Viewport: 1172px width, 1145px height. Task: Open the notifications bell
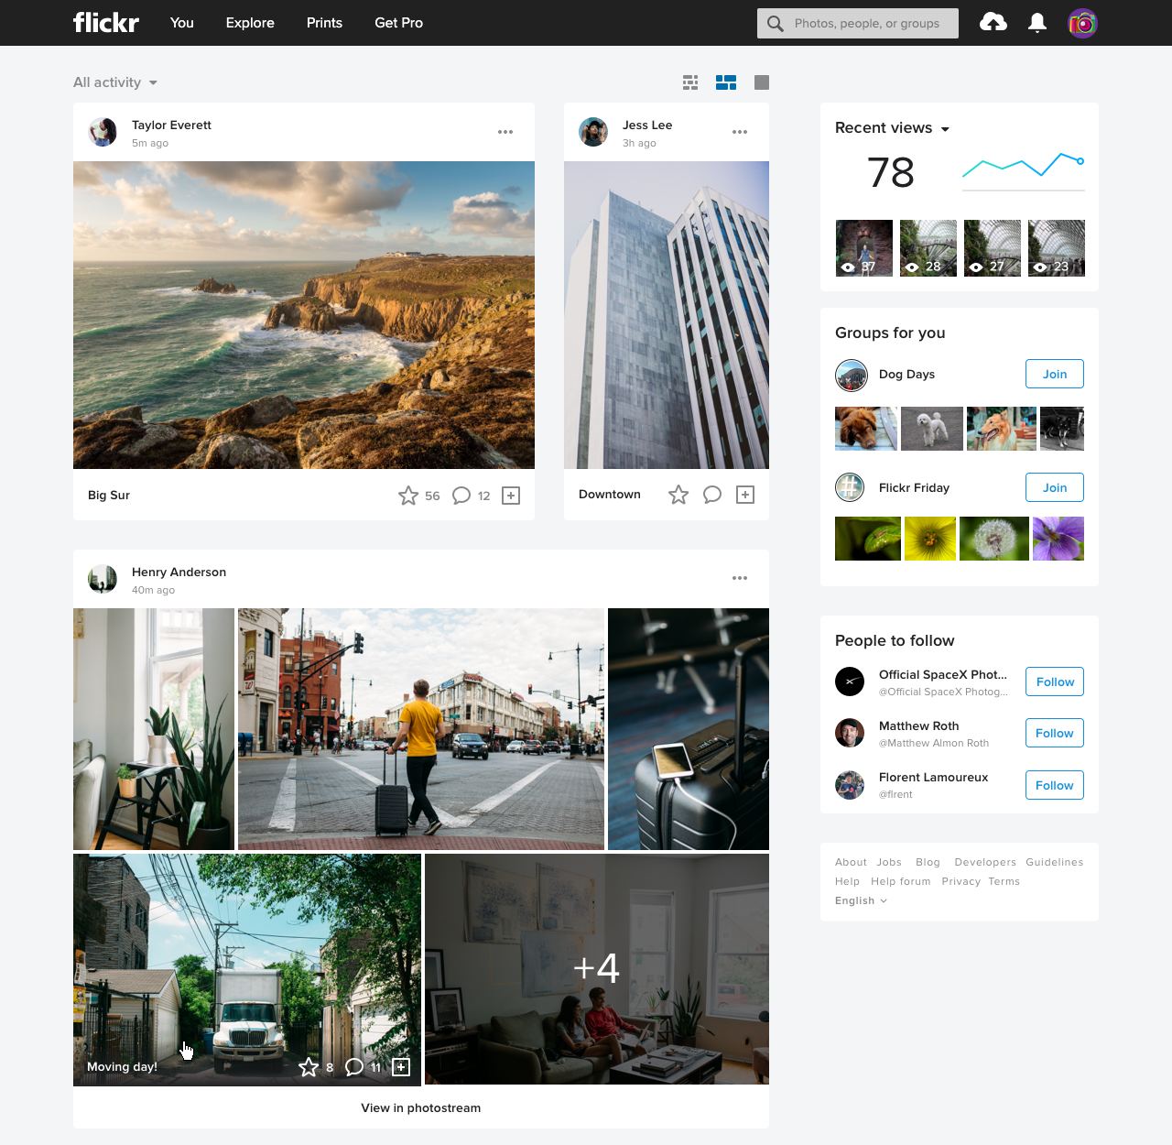1037,23
